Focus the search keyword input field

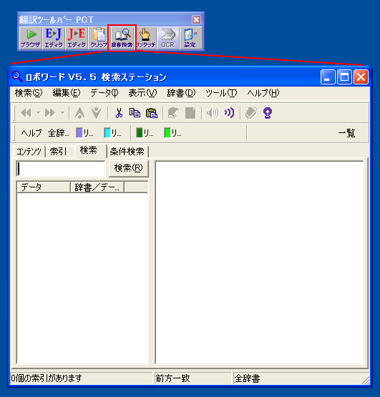point(61,169)
